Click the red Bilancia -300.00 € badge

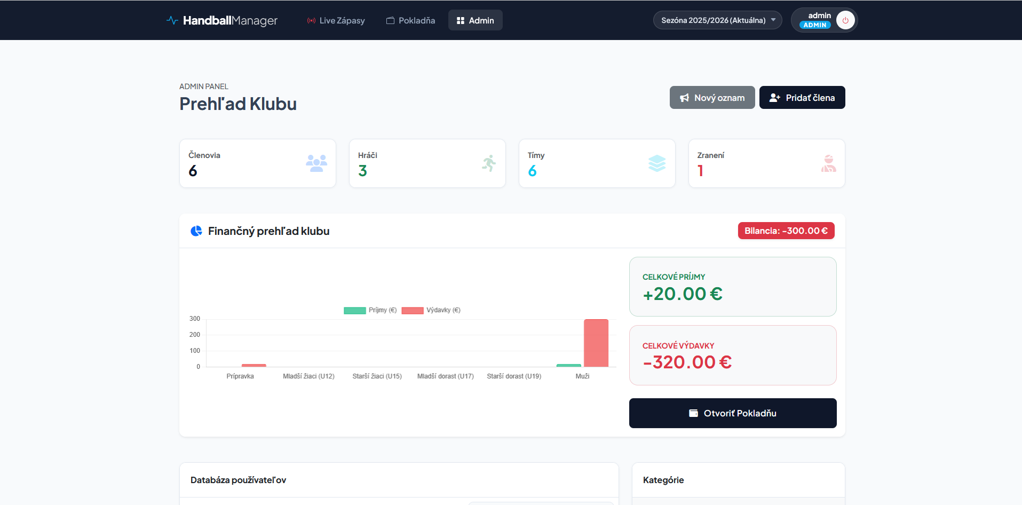pyautogui.click(x=786, y=231)
